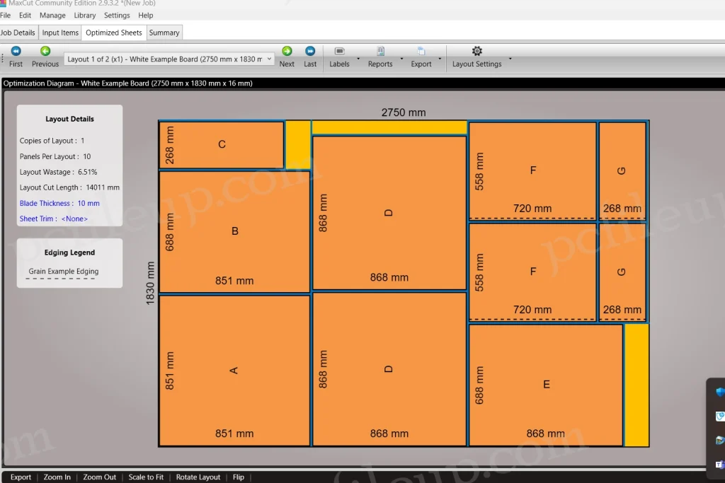Click Rotate Layout in bottom bar
725x483 pixels.
coord(198,477)
